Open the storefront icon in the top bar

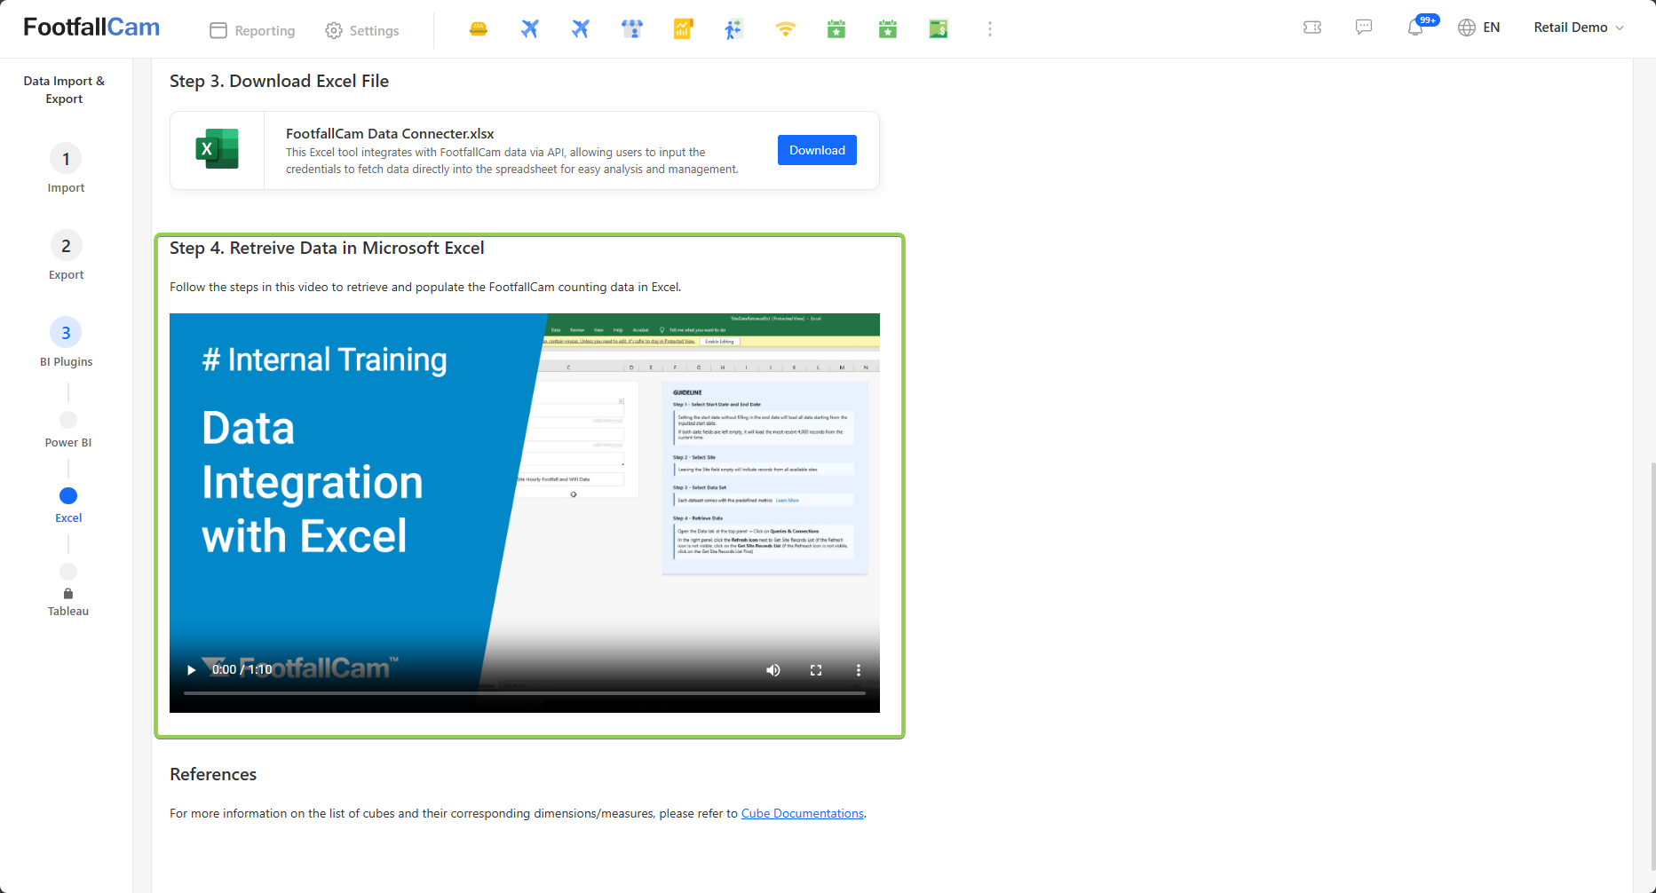[632, 29]
